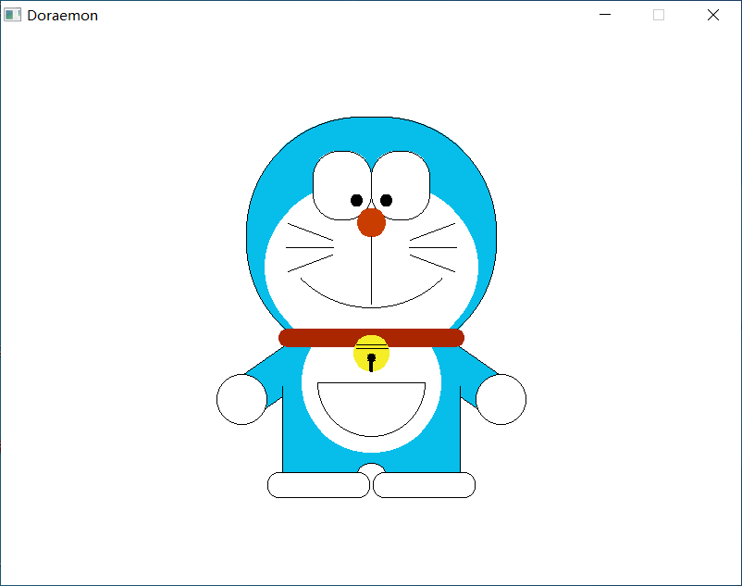This screenshot has height=586, width=742.
Task: Close the Doraemon window
Action: 713,15
